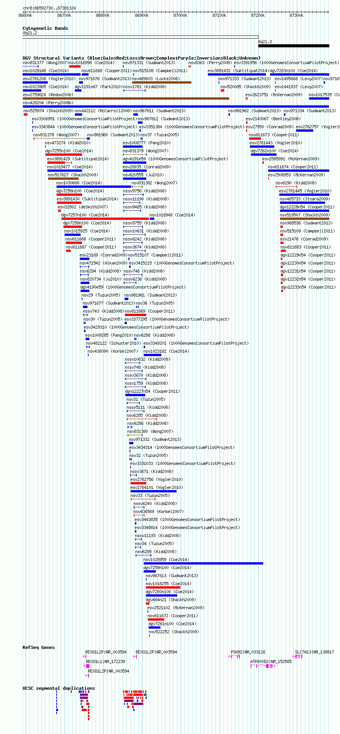Viewport: 340px width, 734px height.
Task: Select variant esv32802 (deSmith2007) label
Action: coord(83,207)
